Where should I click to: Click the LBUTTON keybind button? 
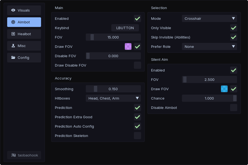pos(125,28)
